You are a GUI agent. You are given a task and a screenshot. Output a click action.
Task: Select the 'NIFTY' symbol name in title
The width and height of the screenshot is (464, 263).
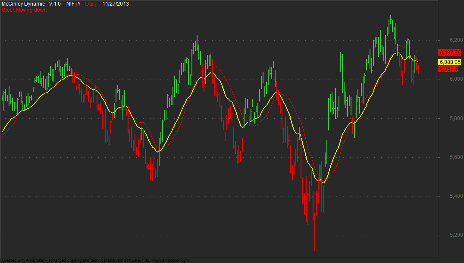73,4
